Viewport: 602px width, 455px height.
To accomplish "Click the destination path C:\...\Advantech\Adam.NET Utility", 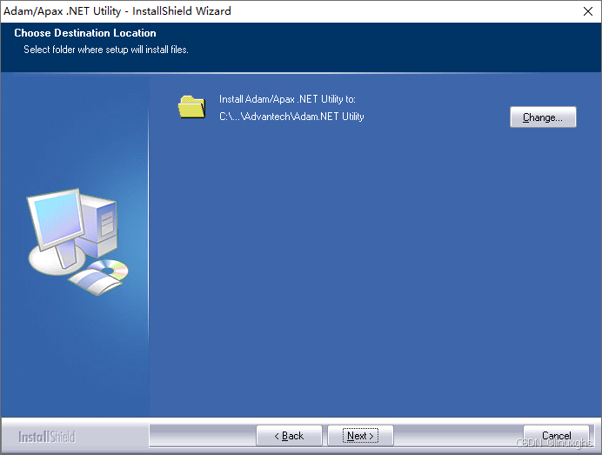I will click(x=291, y=117).
